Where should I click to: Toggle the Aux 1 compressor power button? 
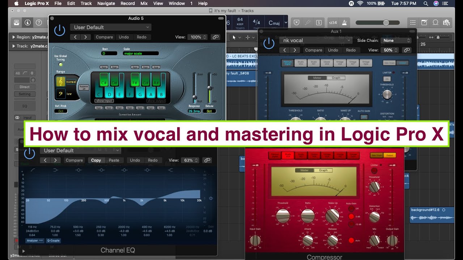pyautogui.click(x=268, y=44)
